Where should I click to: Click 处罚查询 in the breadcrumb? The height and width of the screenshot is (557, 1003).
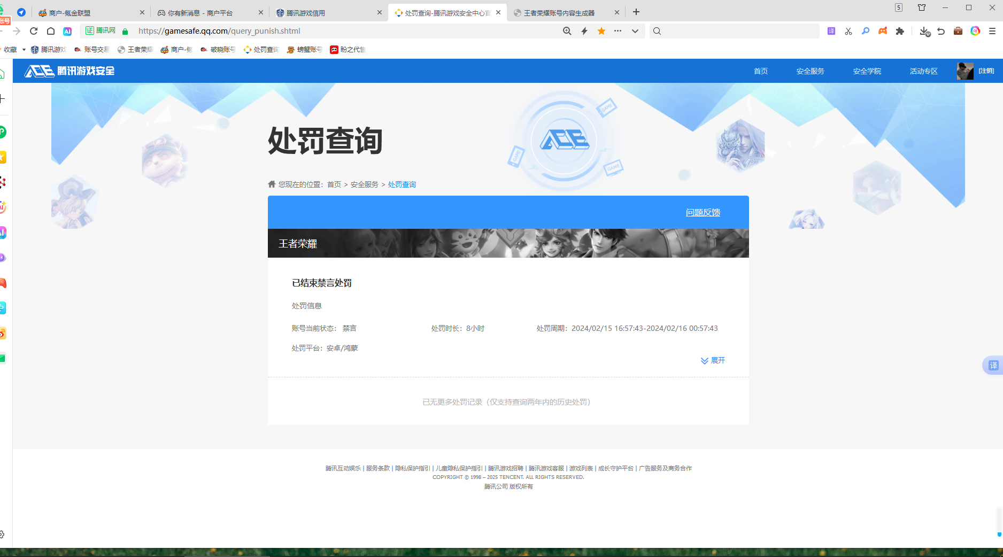coord(402,184)
